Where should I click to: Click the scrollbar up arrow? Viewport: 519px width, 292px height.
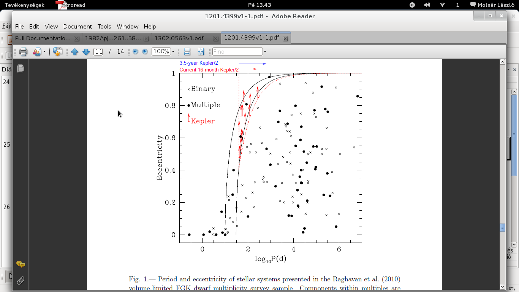click(x=502, y=62)
